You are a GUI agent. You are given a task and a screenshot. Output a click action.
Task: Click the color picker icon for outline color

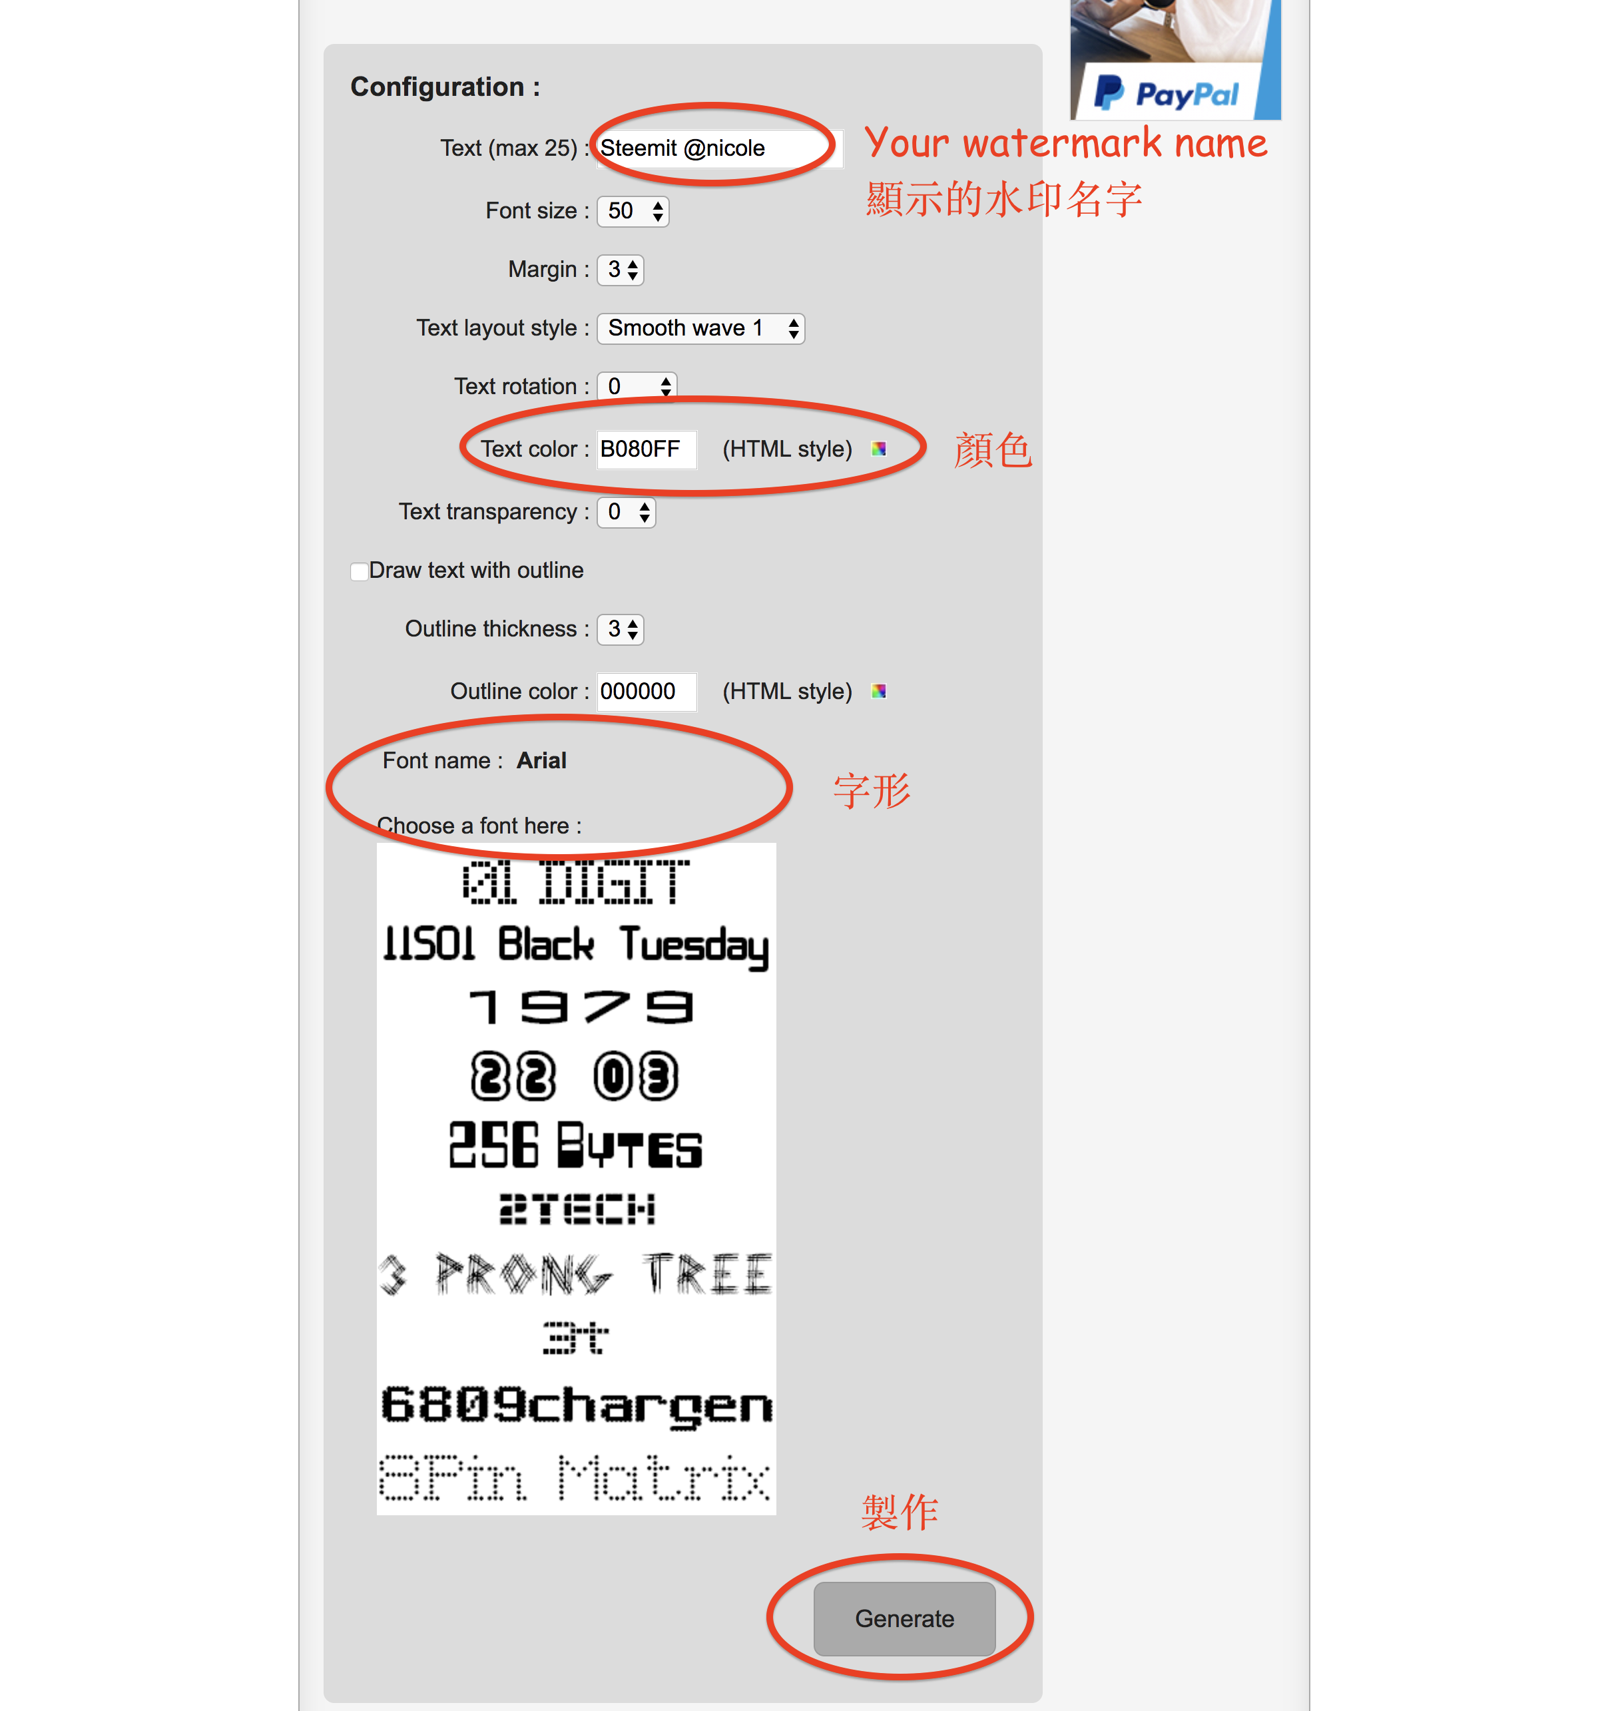(882, 691)
